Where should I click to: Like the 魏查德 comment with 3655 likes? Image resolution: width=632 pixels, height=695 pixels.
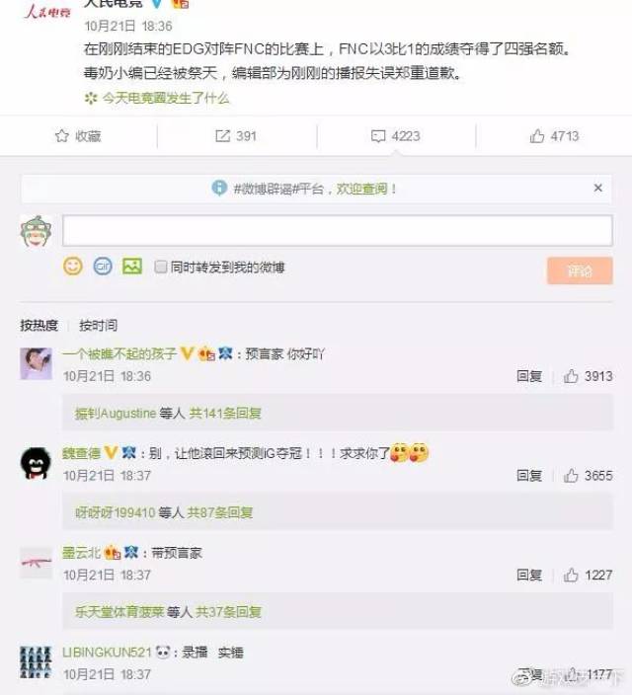tap(571, 476)
